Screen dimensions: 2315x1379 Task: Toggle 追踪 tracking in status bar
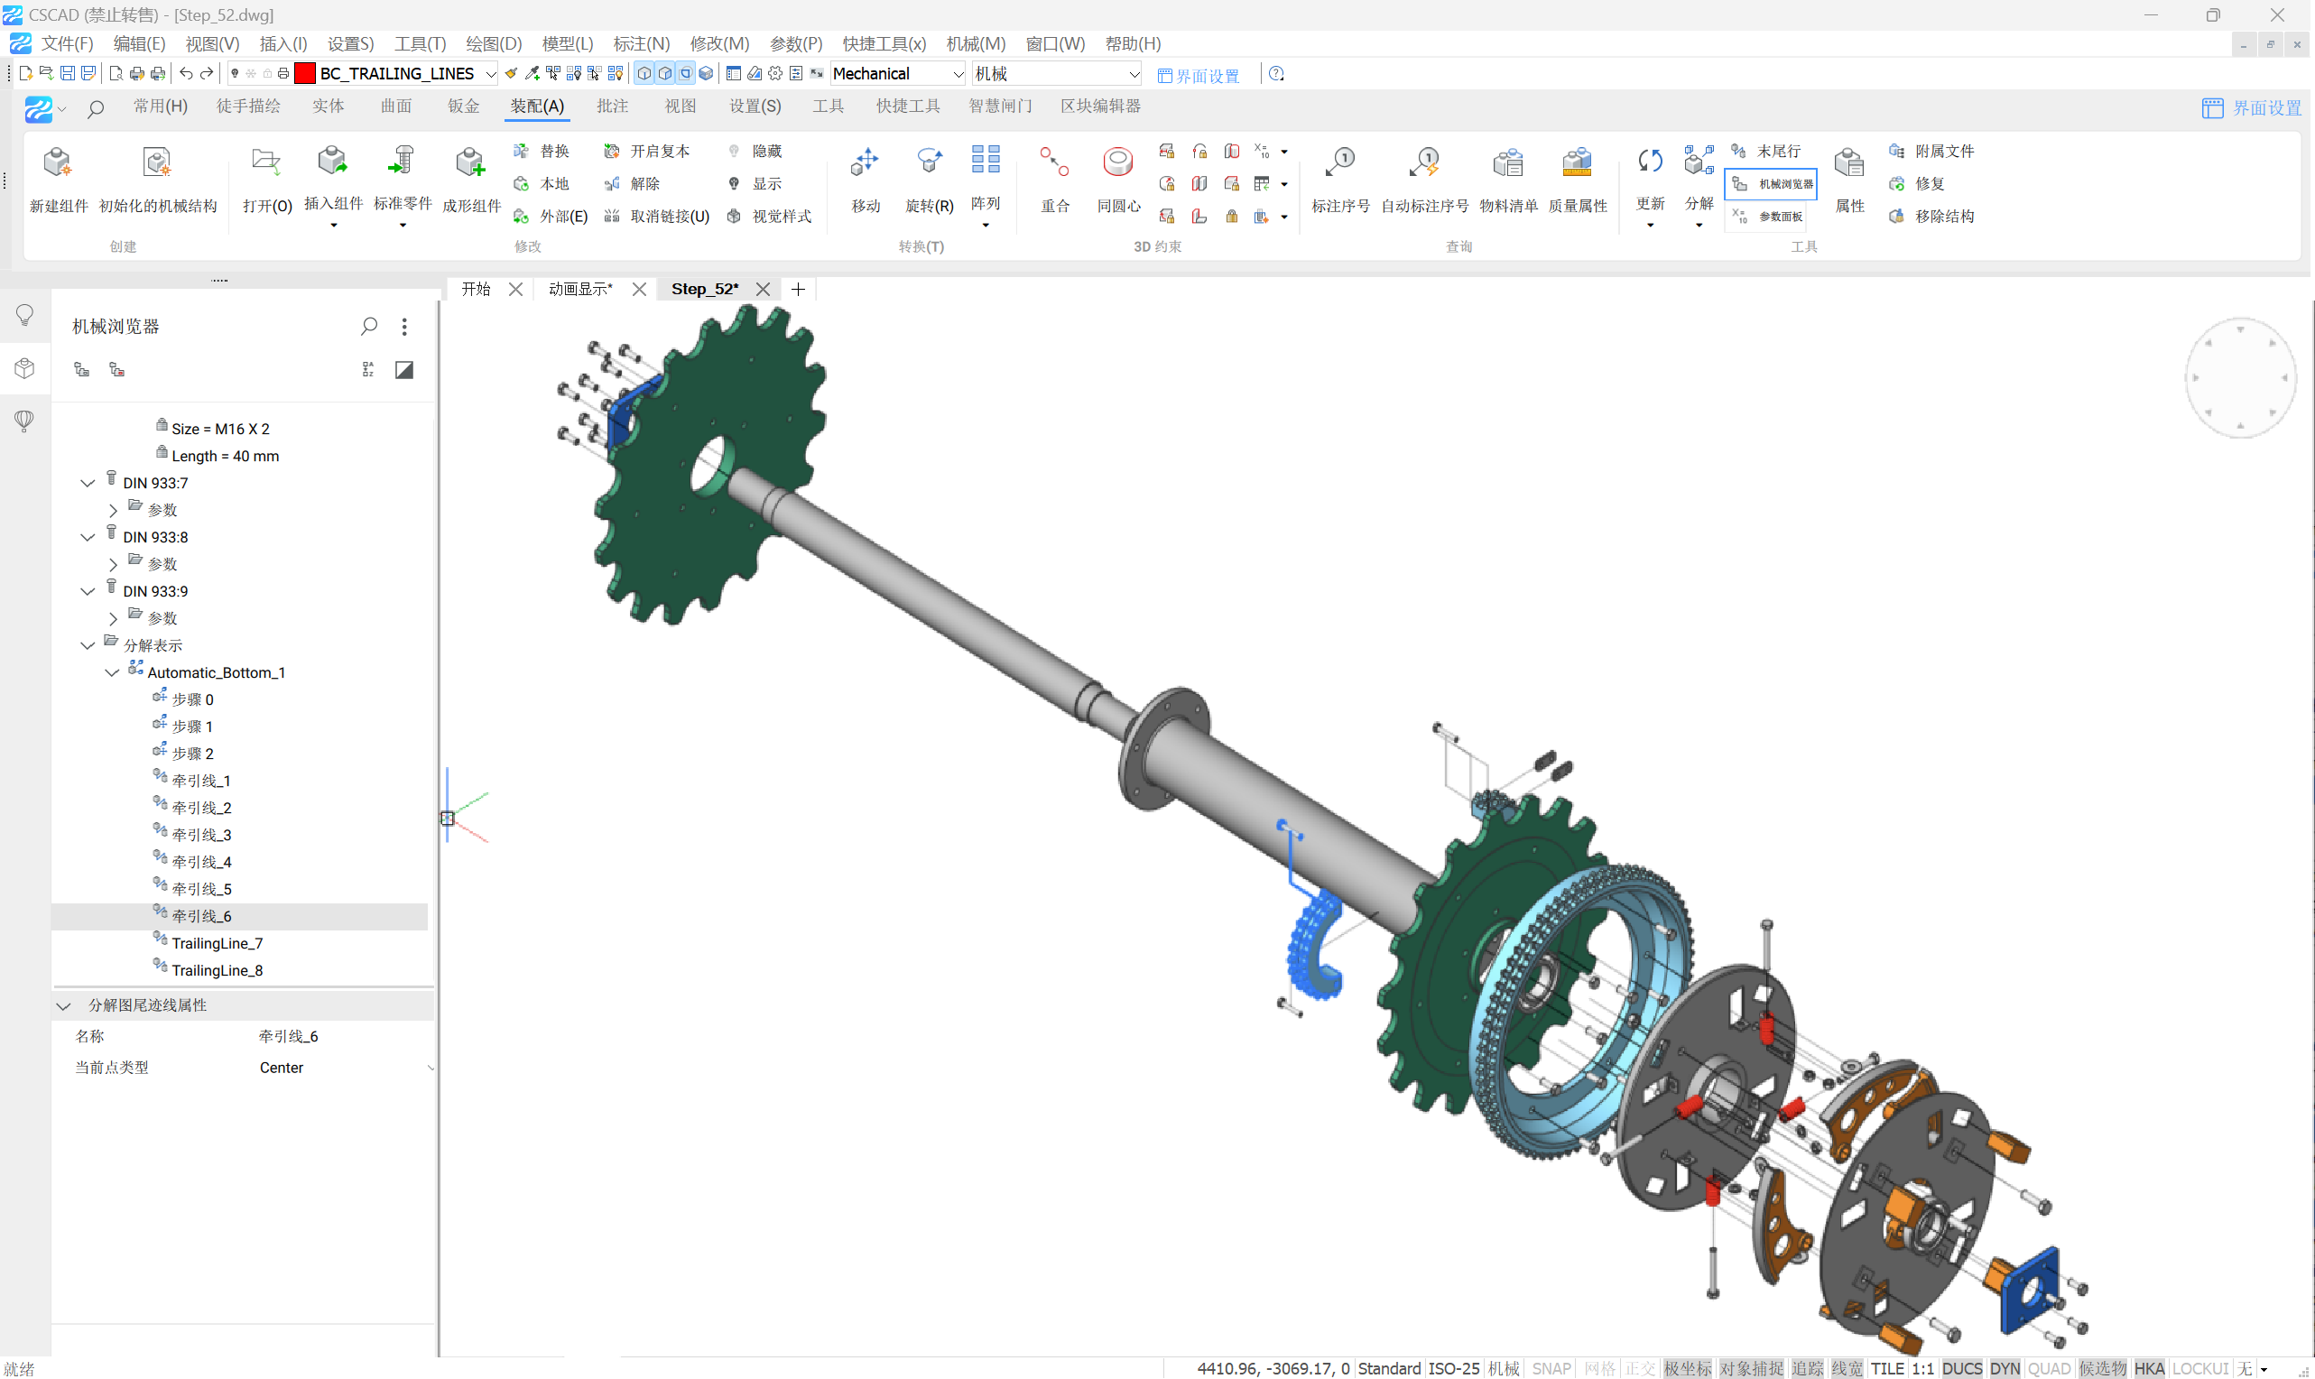pyautogui.click(x=1807, y=1369)
